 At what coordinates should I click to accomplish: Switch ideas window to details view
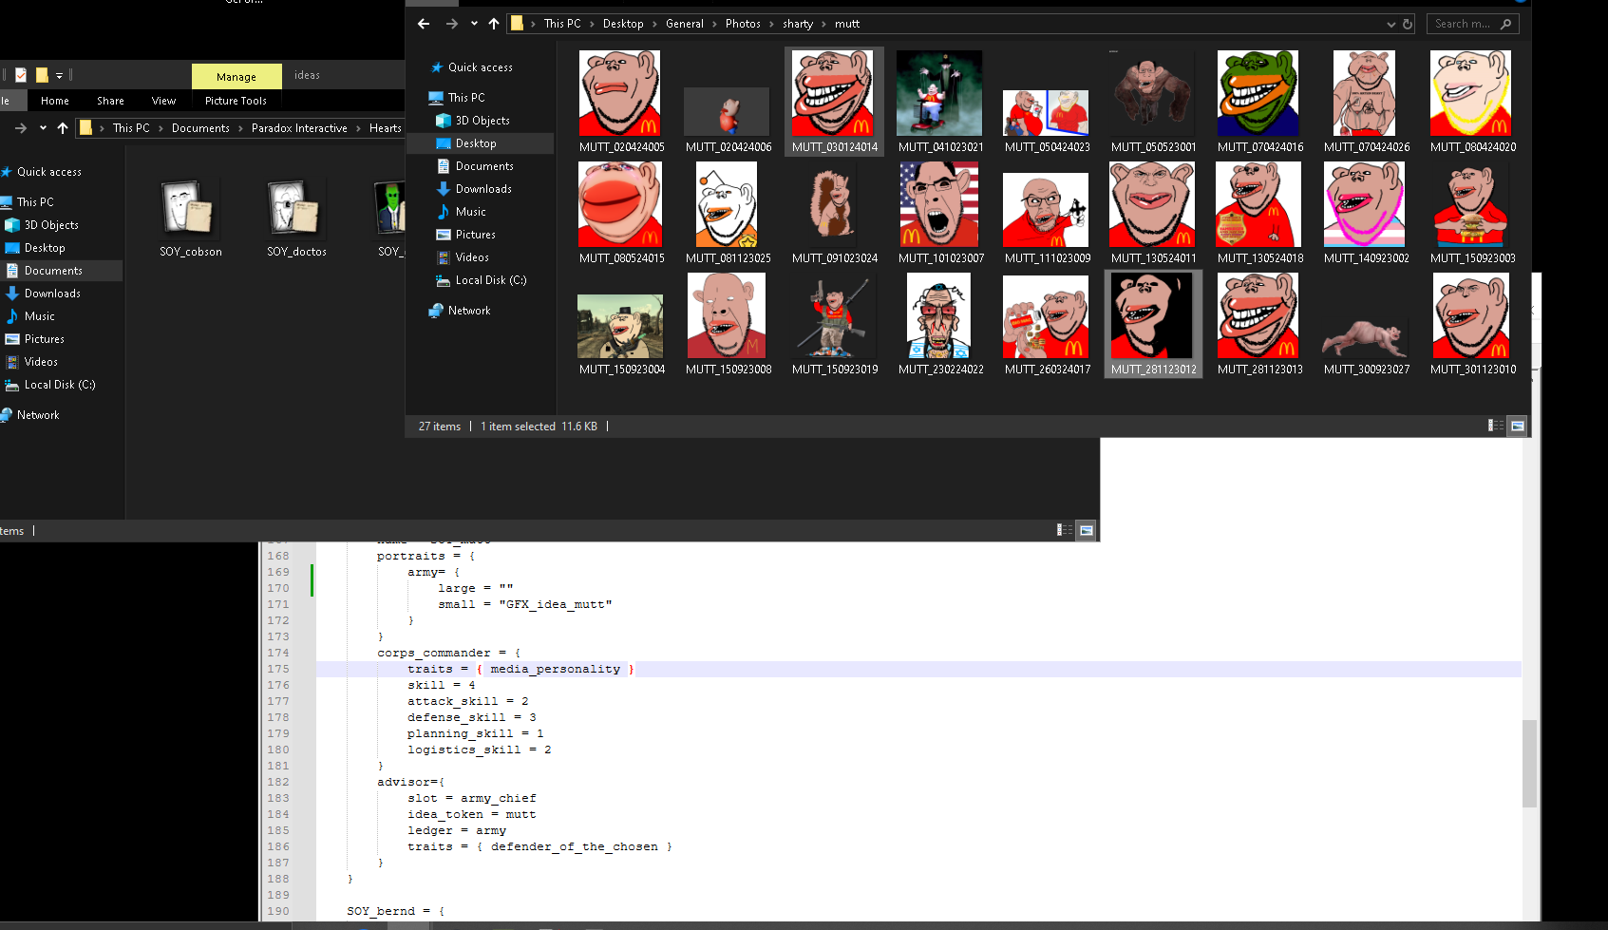click(x=1064, y=530)
